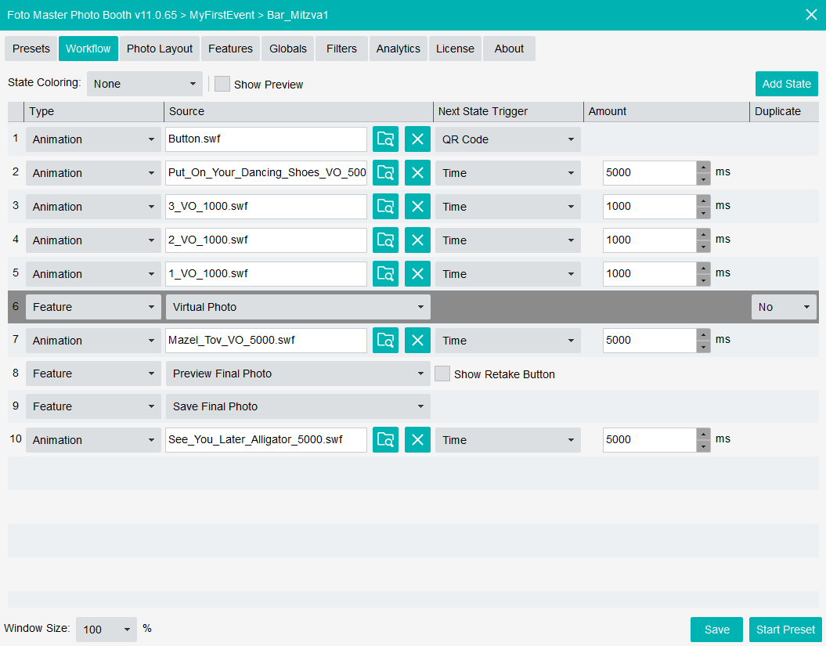Clear the See_You_Later_Alligator source
This screenshot has width=826, height=646.
417,440
